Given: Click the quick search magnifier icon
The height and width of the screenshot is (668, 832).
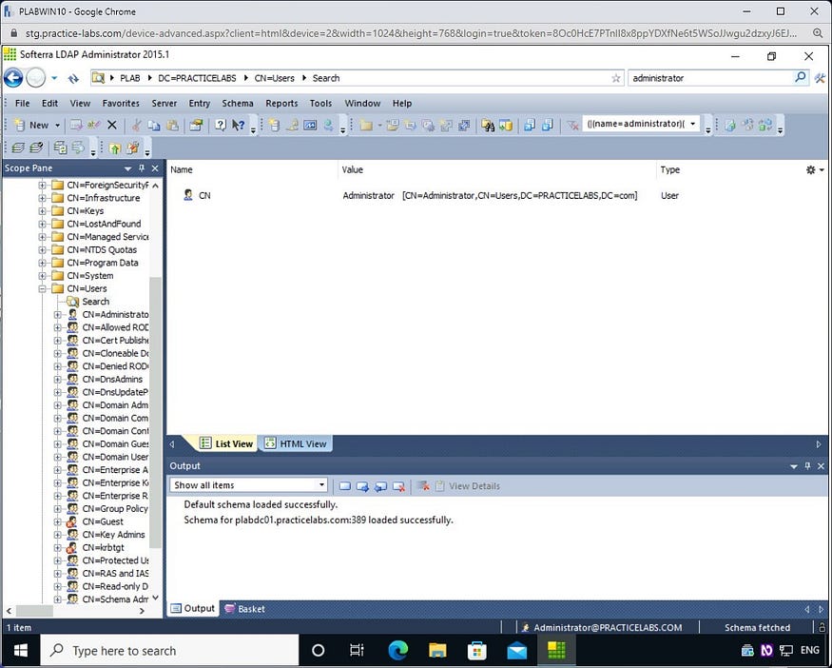Looking at the screenshot, I should click(x=801, y=77).
